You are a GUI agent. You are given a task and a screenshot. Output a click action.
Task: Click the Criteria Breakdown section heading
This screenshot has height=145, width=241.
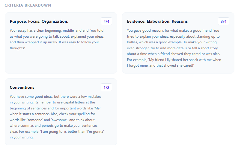(x=28, y=5)
